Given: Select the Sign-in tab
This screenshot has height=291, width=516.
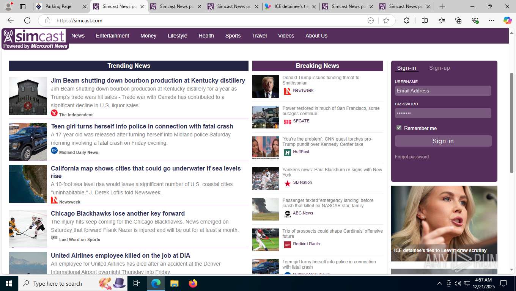Looking at the screenshot, I should [x=406, y=68].
